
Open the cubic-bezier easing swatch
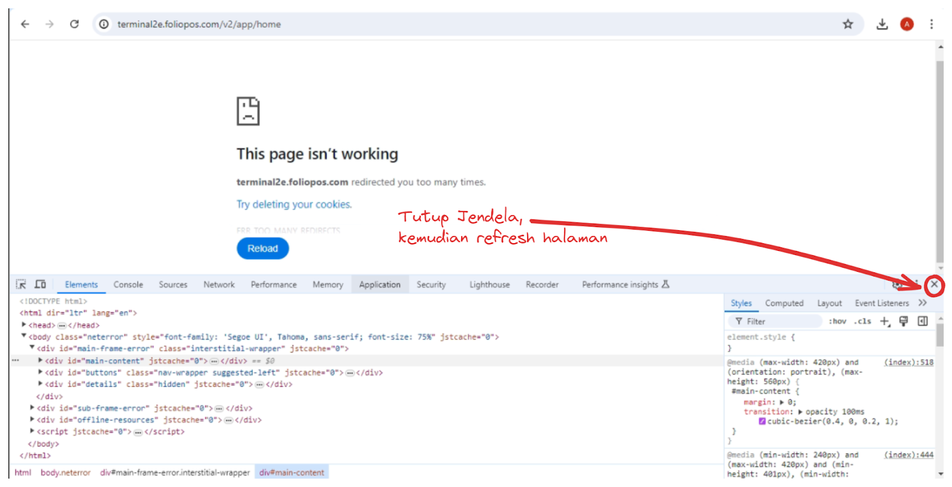tap(762, 422)
